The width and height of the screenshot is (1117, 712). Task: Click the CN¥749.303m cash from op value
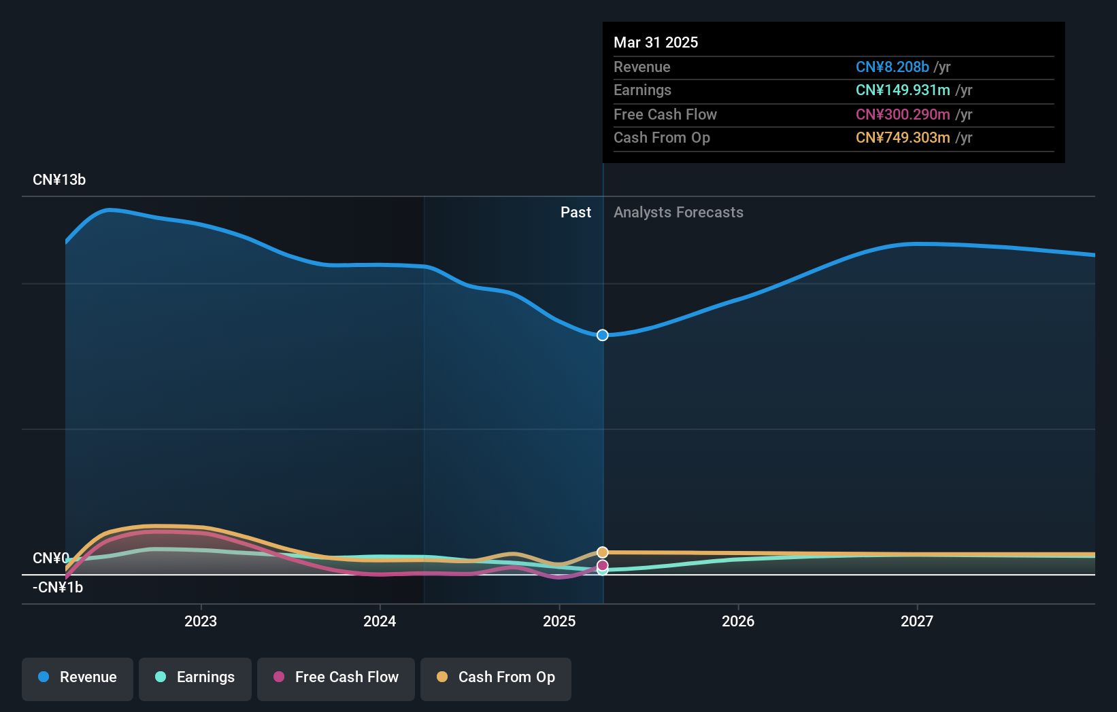coord(903,137)
